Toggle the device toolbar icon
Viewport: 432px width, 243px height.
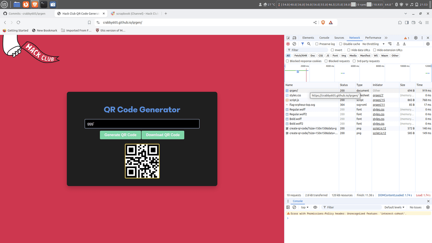[x=294, y=38]
